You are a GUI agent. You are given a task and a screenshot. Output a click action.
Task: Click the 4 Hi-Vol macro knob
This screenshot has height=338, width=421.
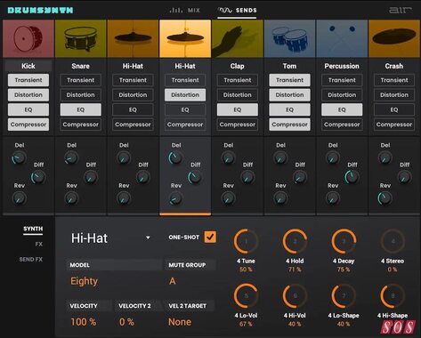pyautogui.click(x=295, y=296)
